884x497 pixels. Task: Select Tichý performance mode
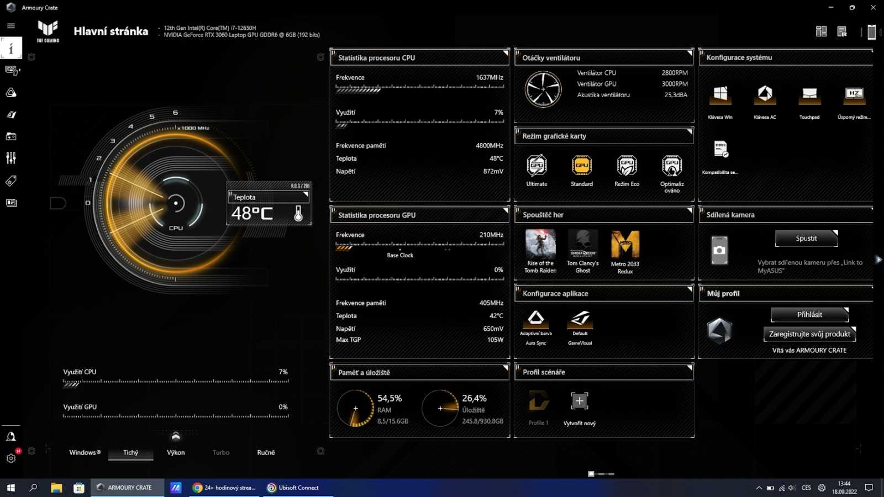tap(131, 453)
